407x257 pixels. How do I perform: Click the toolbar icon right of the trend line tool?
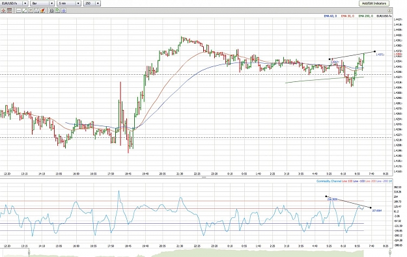click(31, 10)
